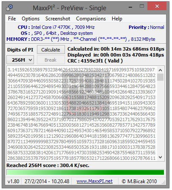Click inside the PI digits text area
This screenshot has height=190, width=172.
82,113
